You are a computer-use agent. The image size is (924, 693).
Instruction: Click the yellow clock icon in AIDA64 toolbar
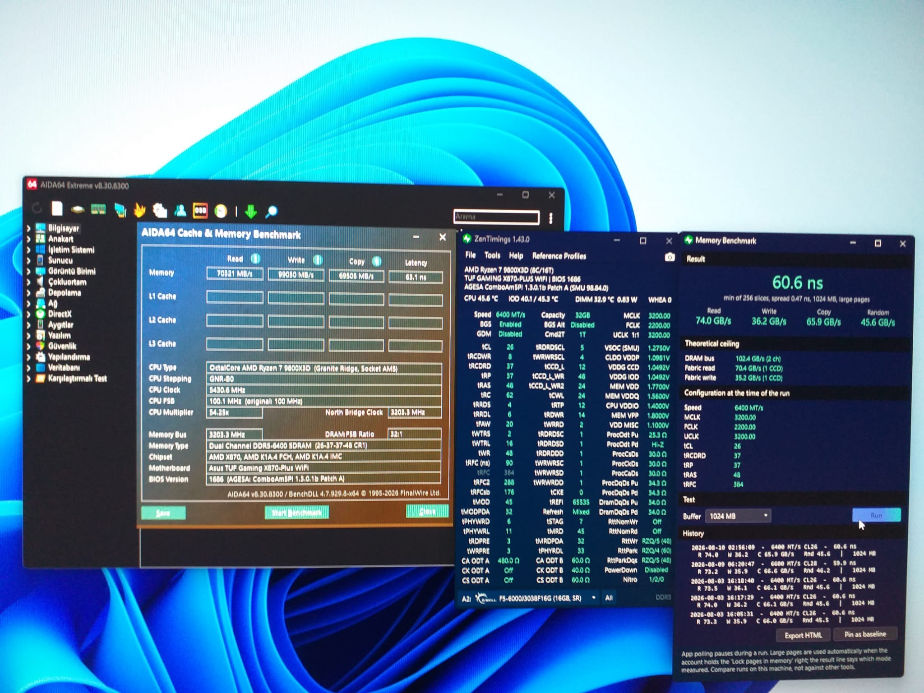[221, 211]
